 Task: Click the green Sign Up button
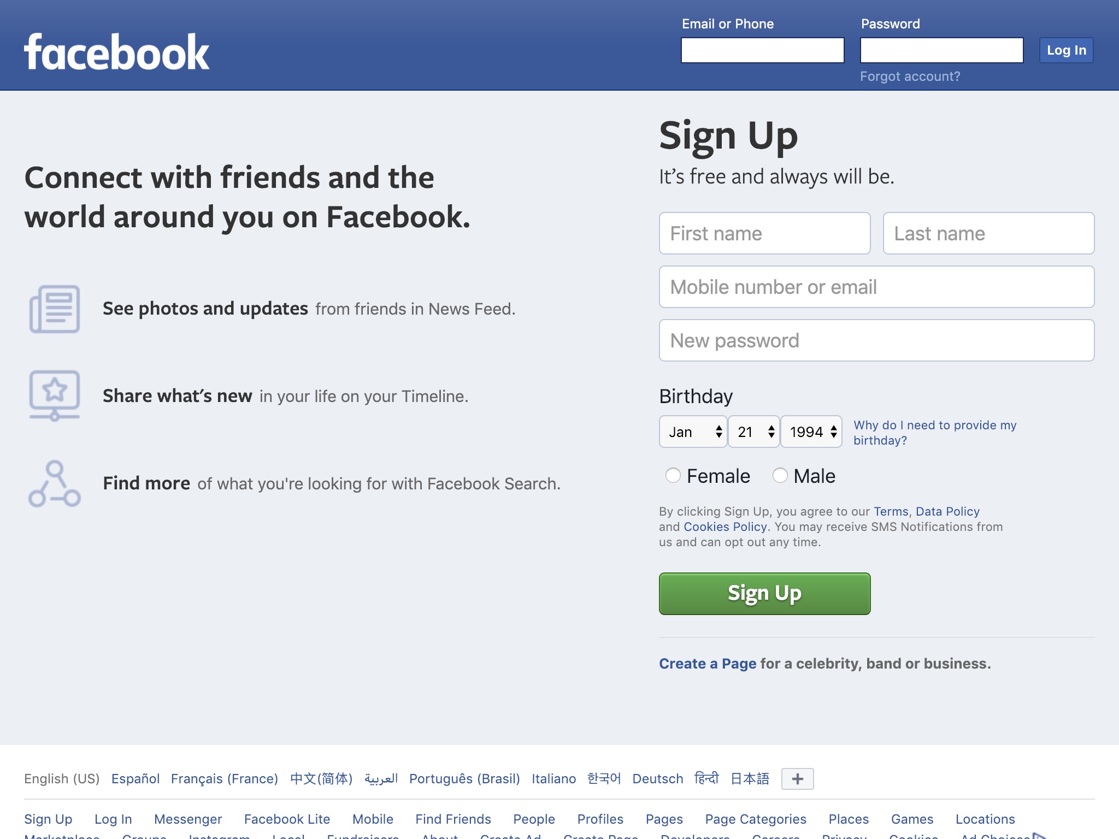(x=764, y=594)
